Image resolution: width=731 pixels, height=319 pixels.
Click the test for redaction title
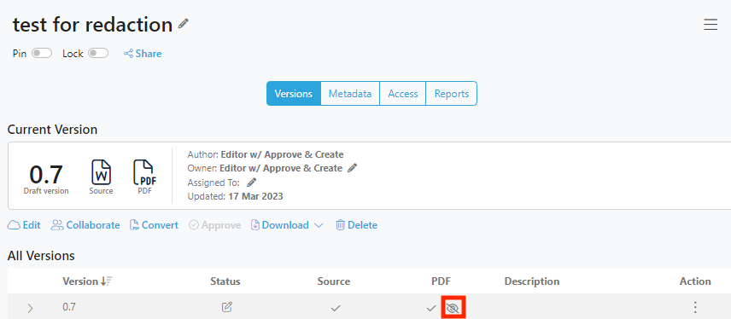pos(93,25)
